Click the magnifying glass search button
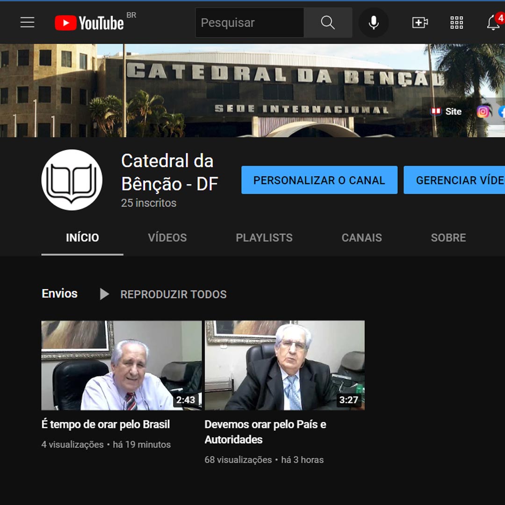The width and height of the screenshot is (505, 505). pyautogui.click(x=328, y=22)
